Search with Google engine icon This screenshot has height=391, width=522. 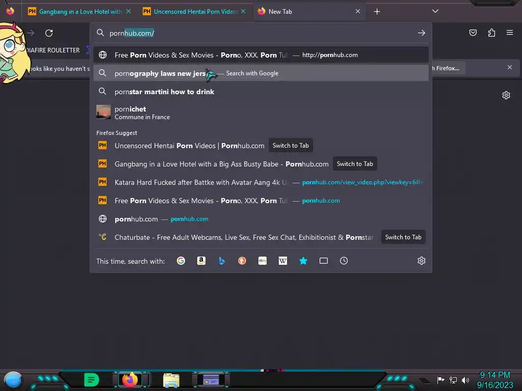point(181,261)
